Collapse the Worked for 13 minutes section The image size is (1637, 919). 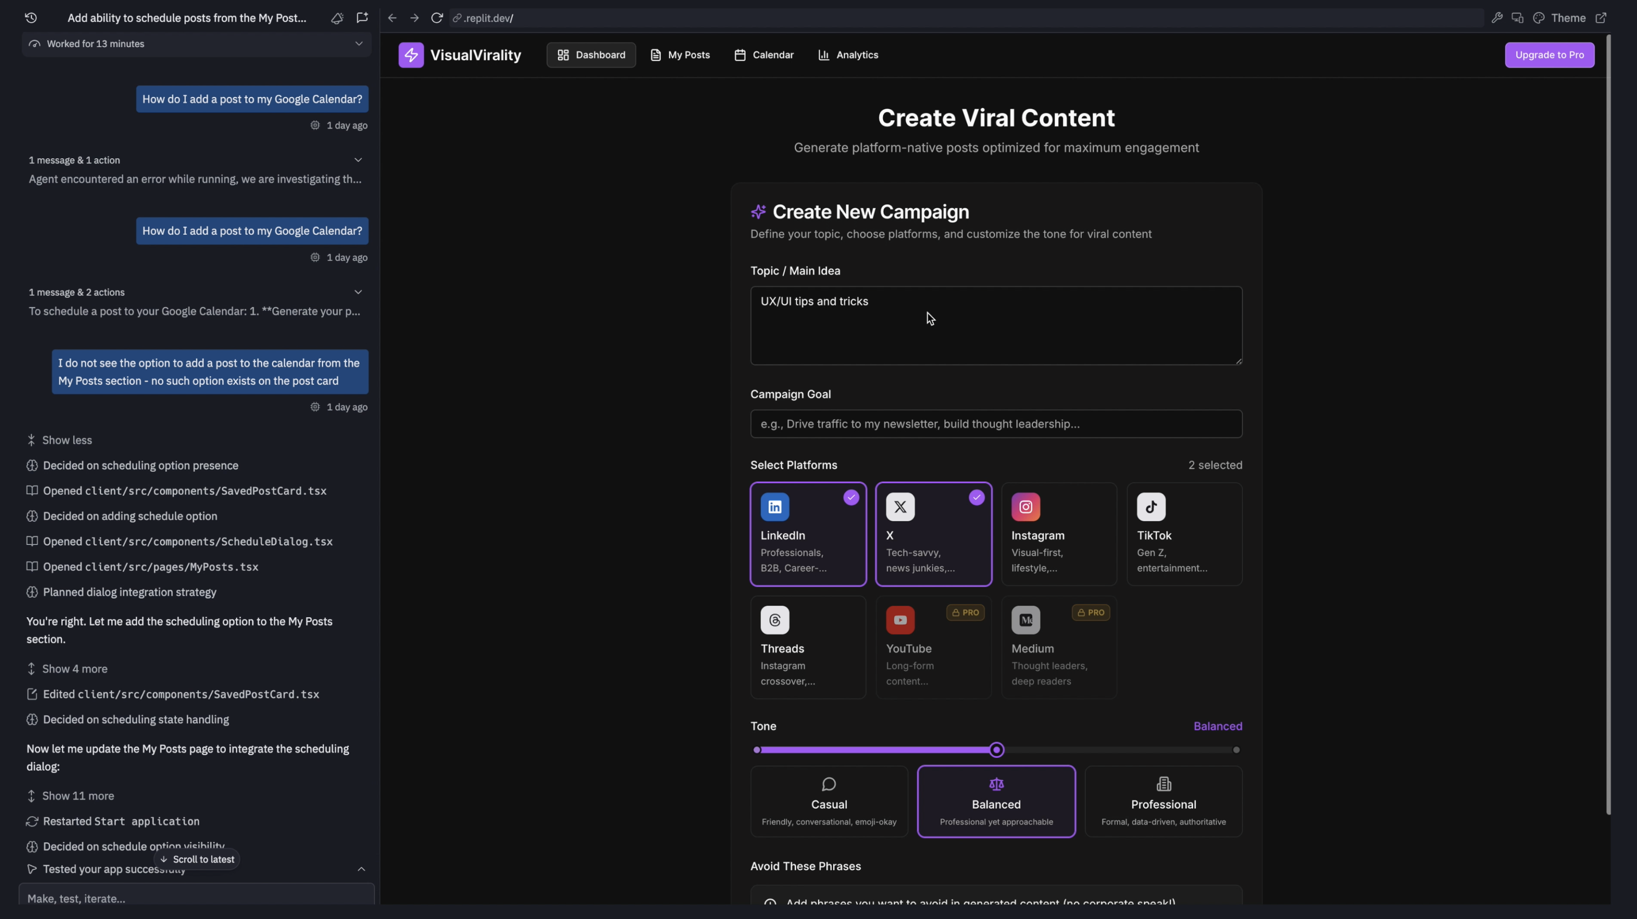(358, 44)
